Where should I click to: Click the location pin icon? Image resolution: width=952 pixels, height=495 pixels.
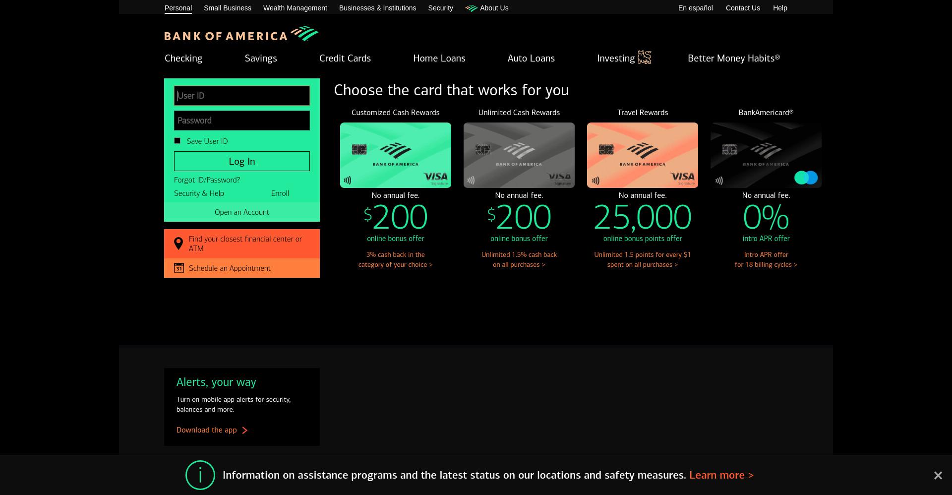[x=178, y=244]
